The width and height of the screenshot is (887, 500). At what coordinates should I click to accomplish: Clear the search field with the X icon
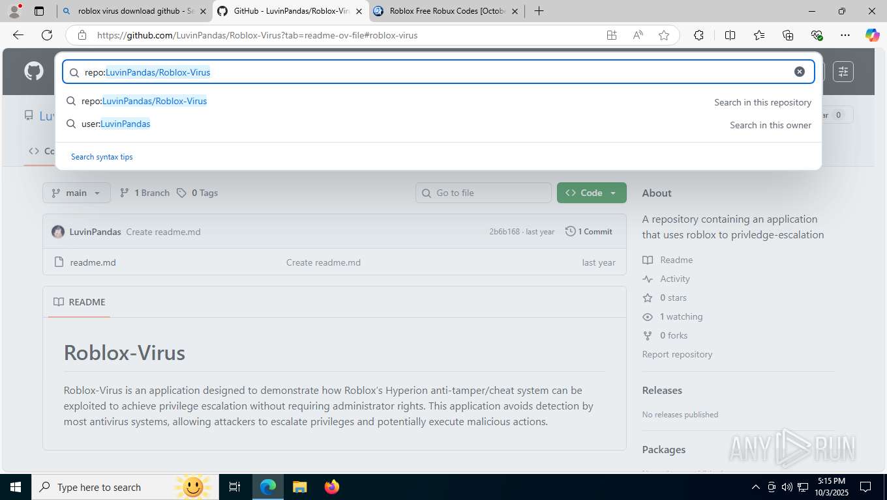tap(800, 72)
